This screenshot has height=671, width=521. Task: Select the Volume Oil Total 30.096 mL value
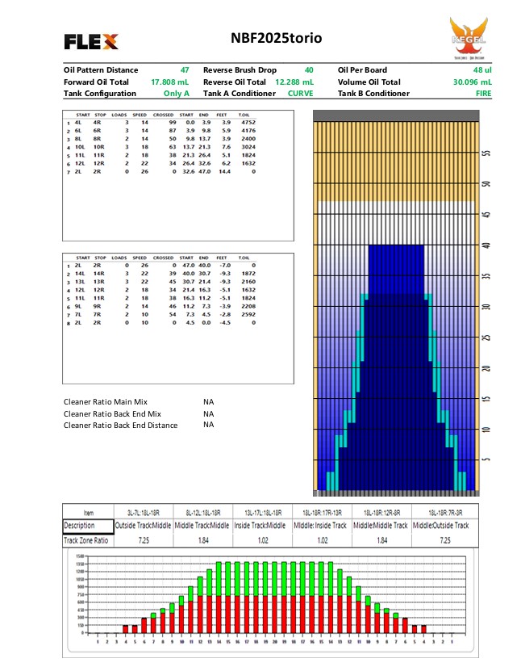[x=473, y=82]
